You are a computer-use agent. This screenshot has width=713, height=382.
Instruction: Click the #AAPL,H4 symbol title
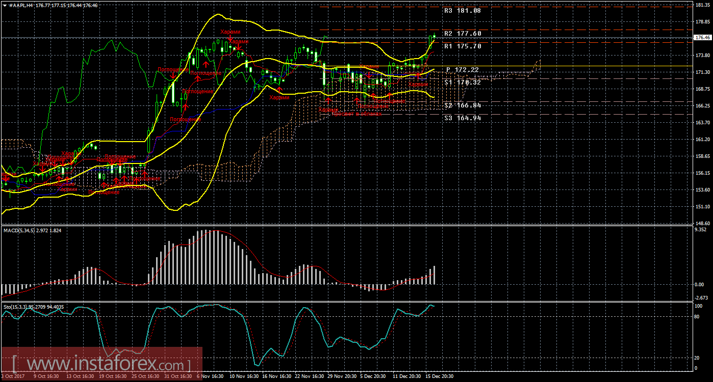19,5
